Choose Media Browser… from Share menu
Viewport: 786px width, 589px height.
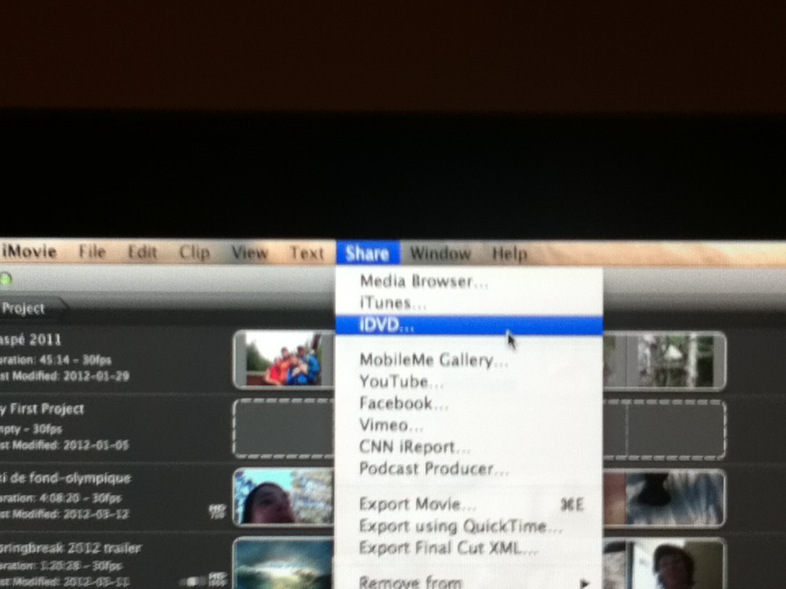point(468,281)
